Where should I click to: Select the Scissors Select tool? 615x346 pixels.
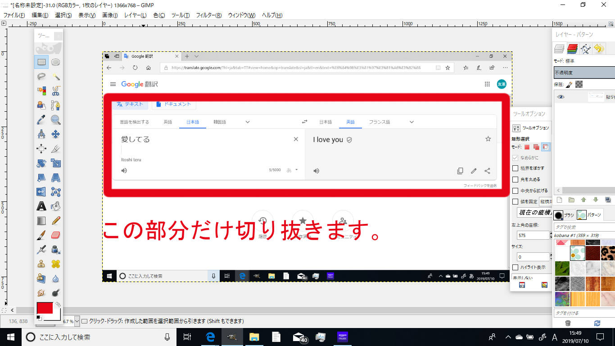(x=56, y=91)
